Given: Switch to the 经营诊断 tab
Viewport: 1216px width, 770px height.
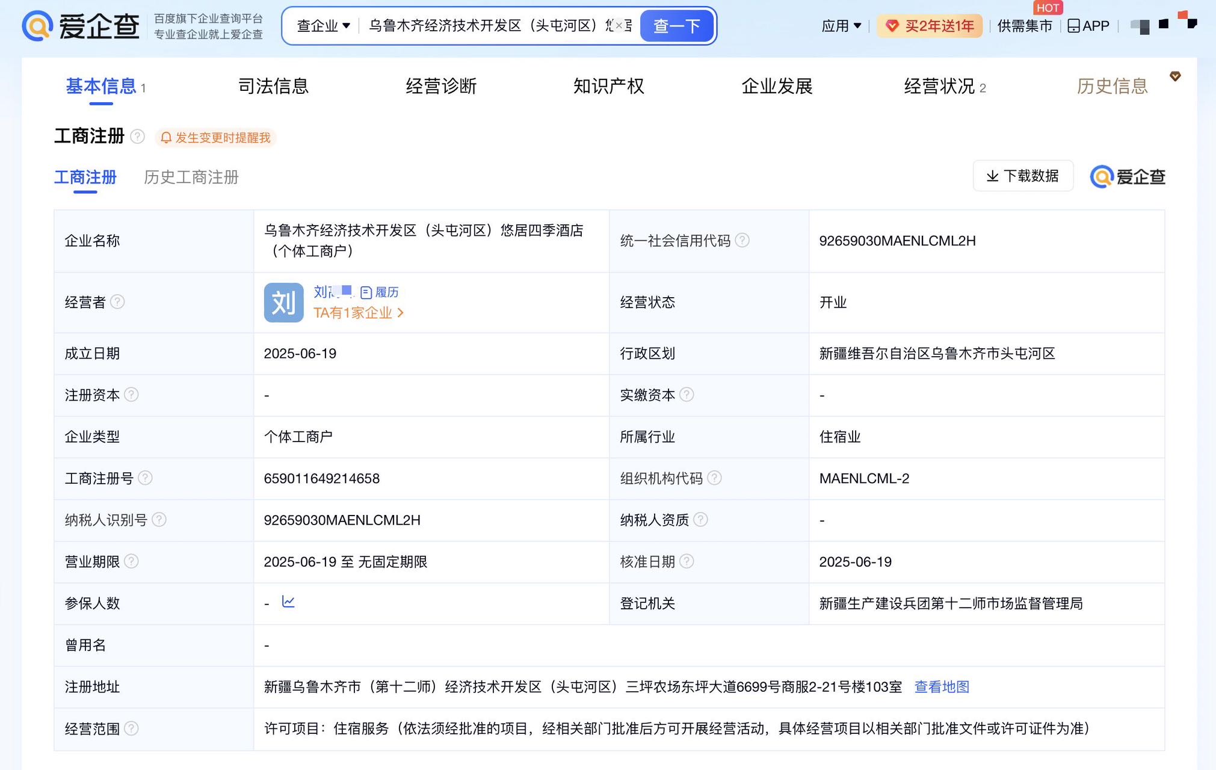Looking at the screenshot, I should tap(441, 86).
